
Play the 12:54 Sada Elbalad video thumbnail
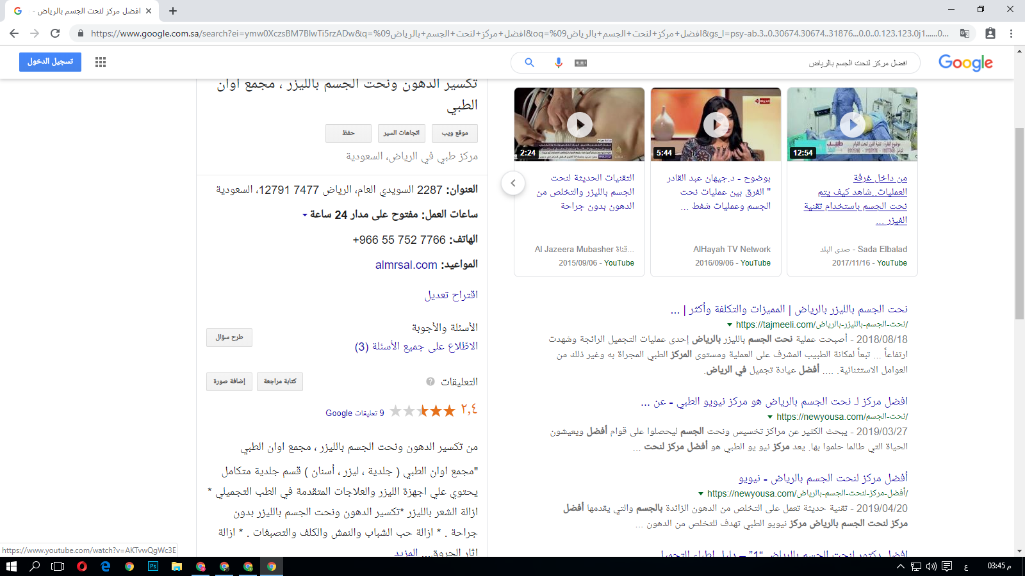pyautogui.click(x=852, y=124)
